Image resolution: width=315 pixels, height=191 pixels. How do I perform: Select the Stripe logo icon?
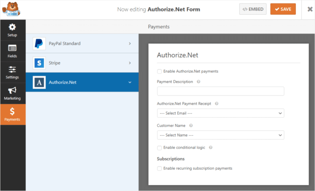(x=39, y=63)
